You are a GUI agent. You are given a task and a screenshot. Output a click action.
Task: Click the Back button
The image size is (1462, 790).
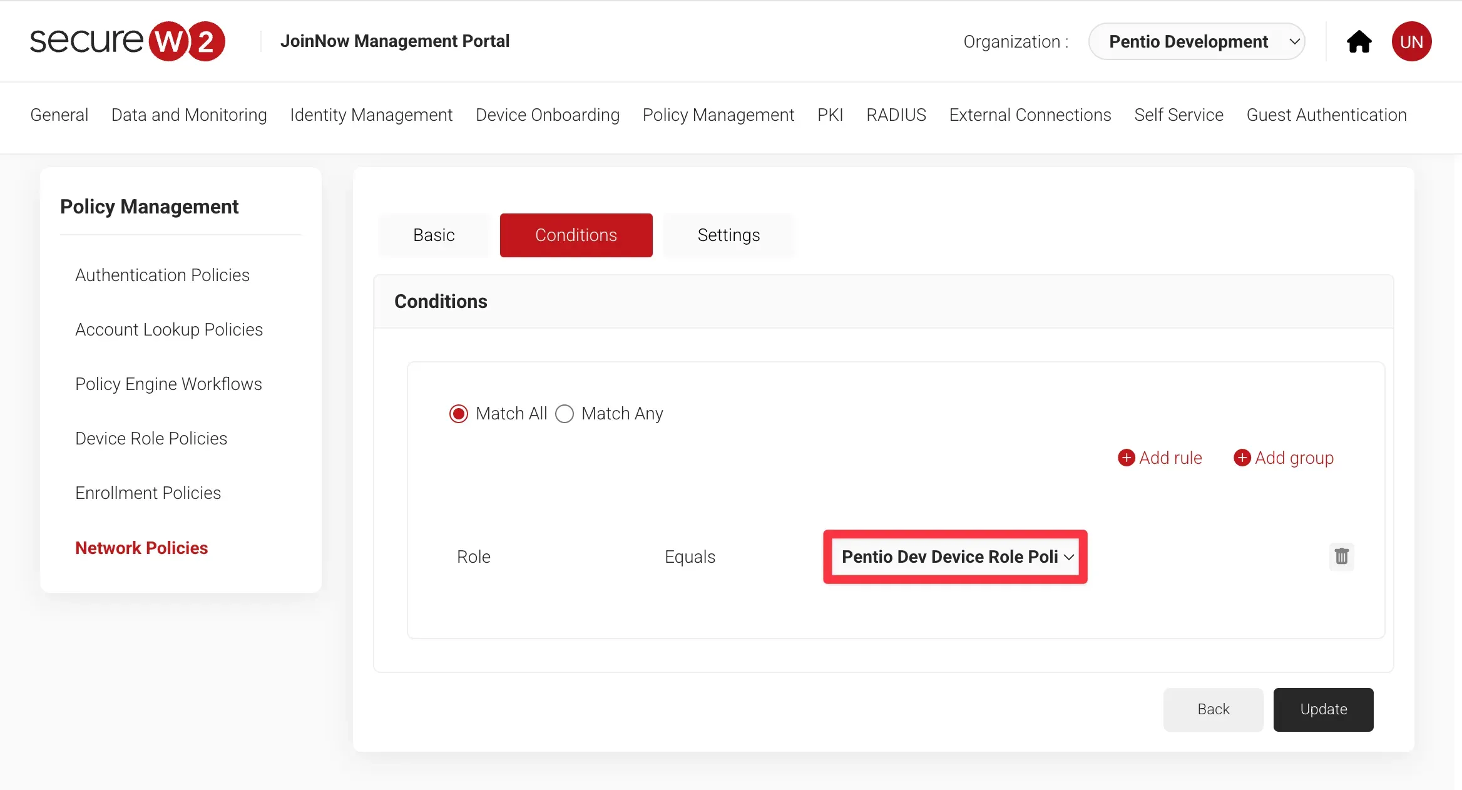pyautogui.click(x=1213, y=709)
